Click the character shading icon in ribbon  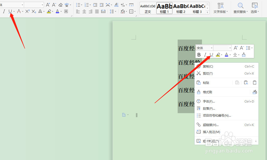[66, 12]
